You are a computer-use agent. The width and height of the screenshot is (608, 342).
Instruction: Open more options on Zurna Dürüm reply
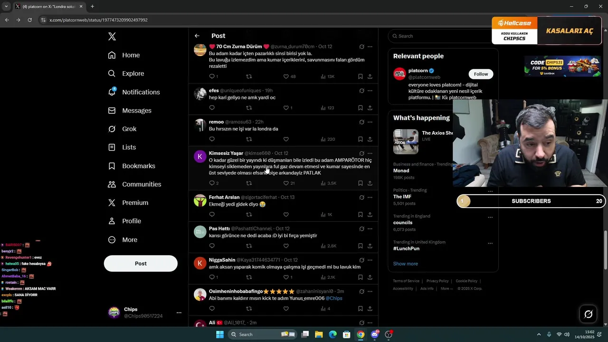370,47
